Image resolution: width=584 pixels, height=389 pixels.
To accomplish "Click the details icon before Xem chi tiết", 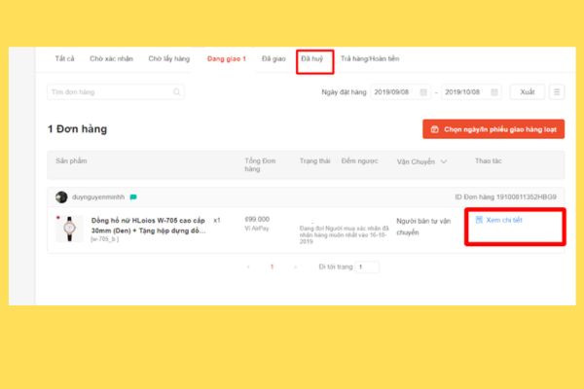I will pyautogui.click(x=479, y=220).
